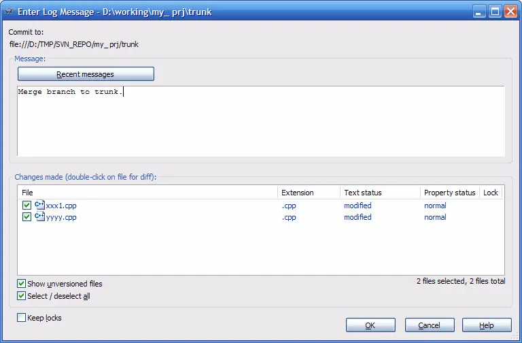Sort by the Lock column header
This screenshot has width=522, height=343.
click(x=491, y=193)
